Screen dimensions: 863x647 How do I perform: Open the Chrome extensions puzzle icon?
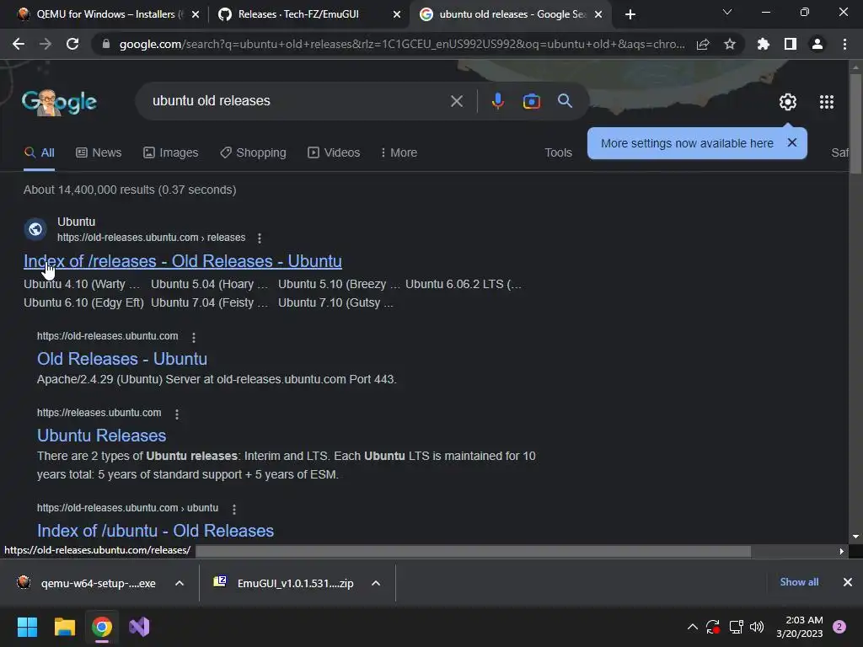[x=763, y=44]
